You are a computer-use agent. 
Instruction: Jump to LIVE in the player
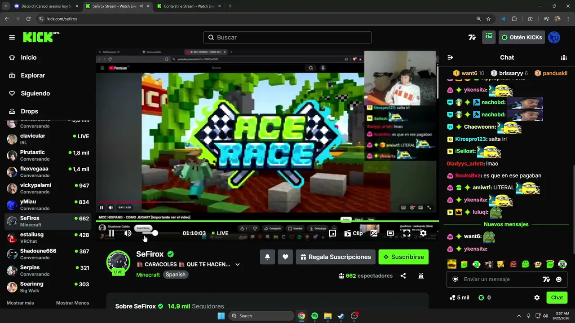[219, 233]
